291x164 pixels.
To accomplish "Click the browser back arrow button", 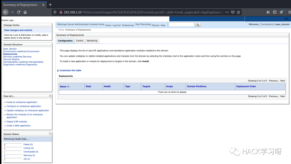I will click(5, 12).
